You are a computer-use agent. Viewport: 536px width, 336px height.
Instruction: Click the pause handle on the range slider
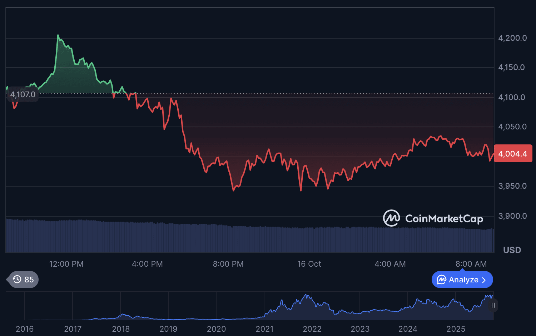(x=493, y=305)
